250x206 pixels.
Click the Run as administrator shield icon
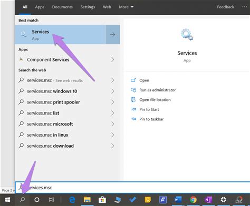[x=133, y=90]
